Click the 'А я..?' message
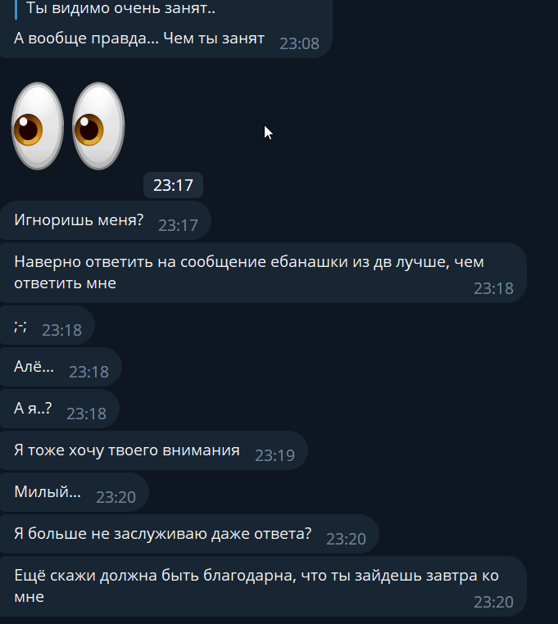The width and height of the screenshot is (558, 624). 59,409
